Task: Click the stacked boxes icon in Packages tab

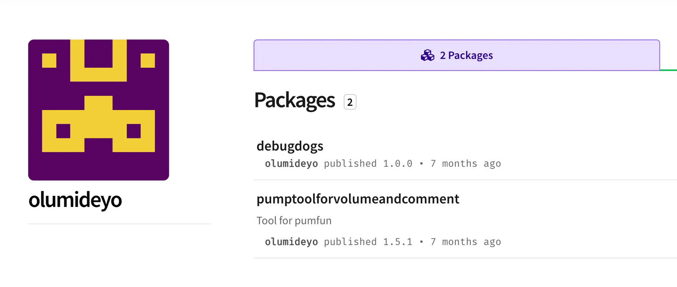Action: click(x=427, y=55)
